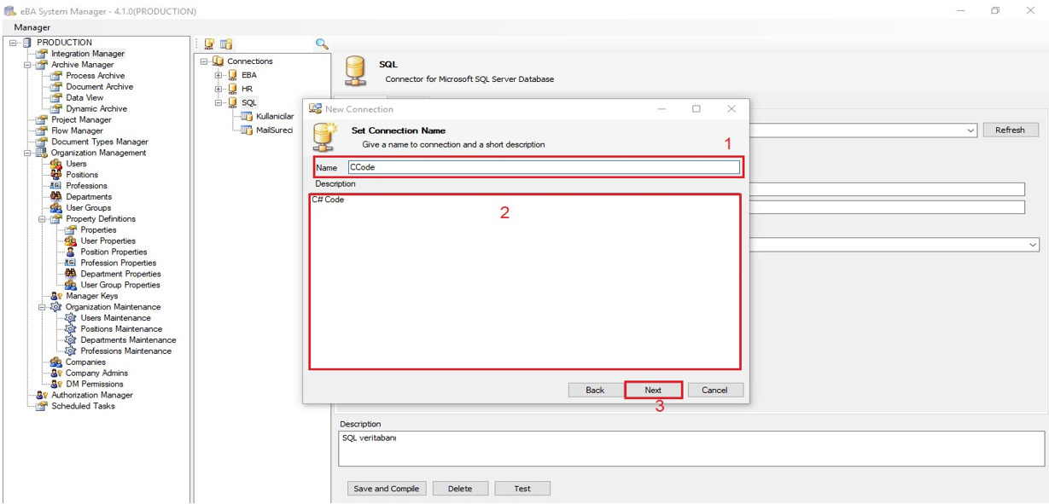Click the 'SQL veritabanı' description box
1049x504 pixels.
(x=691, y=449)
